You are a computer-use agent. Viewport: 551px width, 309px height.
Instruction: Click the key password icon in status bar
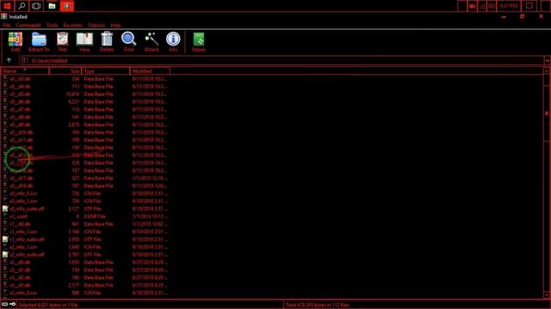tap(13, 304)
